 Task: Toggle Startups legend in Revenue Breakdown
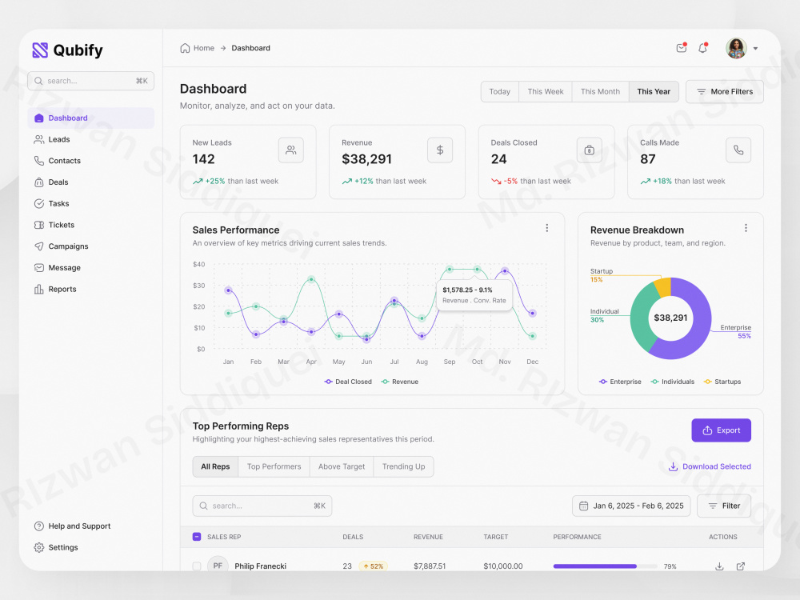(x=722, y=382)
